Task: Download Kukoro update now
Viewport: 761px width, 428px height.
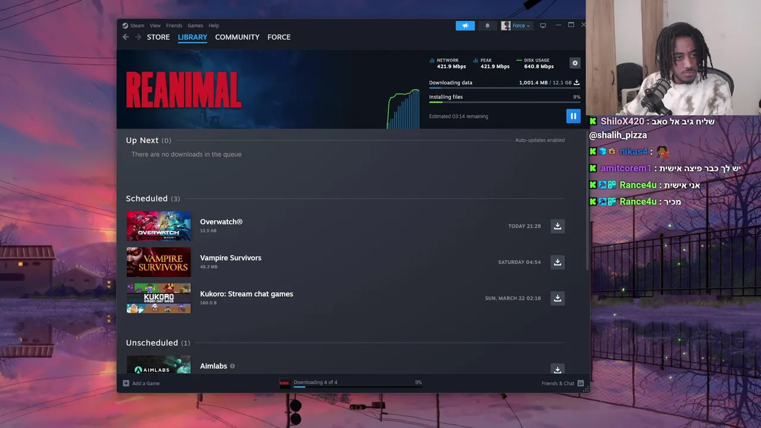Action: 558,298
